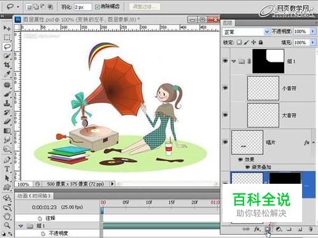Viewport: 318px width, 238px height.
Task: Open the status bar info arrow menu
Action: click(112, 184)
